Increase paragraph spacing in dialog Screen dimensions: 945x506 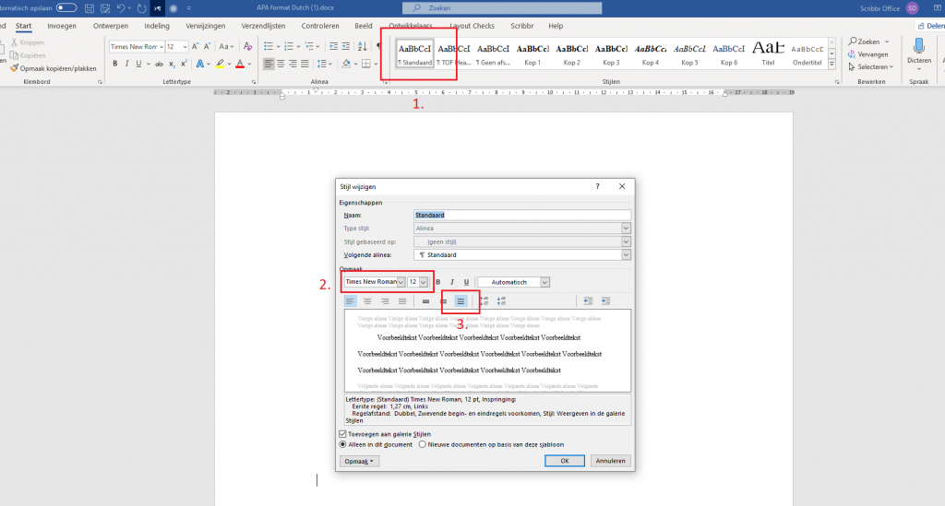click(x=484, y=301)
